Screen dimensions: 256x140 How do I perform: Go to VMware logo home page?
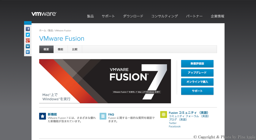[x=44, y=14]
